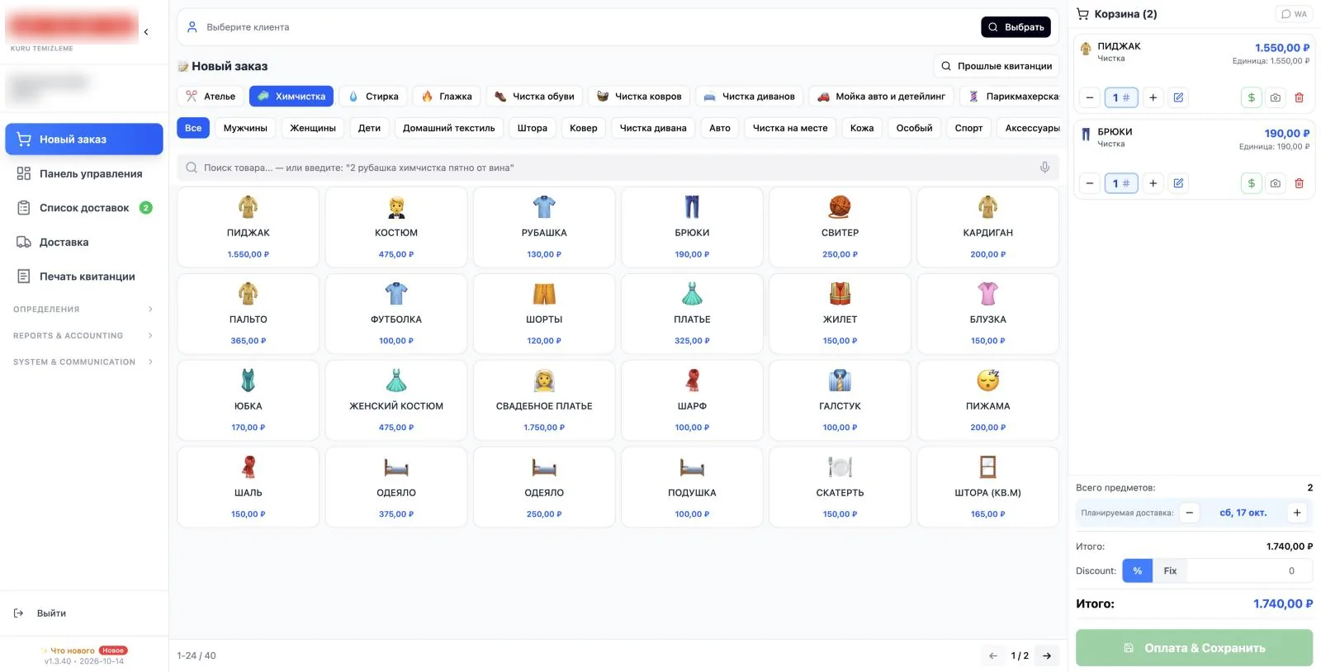This screenshot has width=1321, height=672.
Task: Edit the БРЮКИ cart item with the pencil icon
Action: [1178, 183]
